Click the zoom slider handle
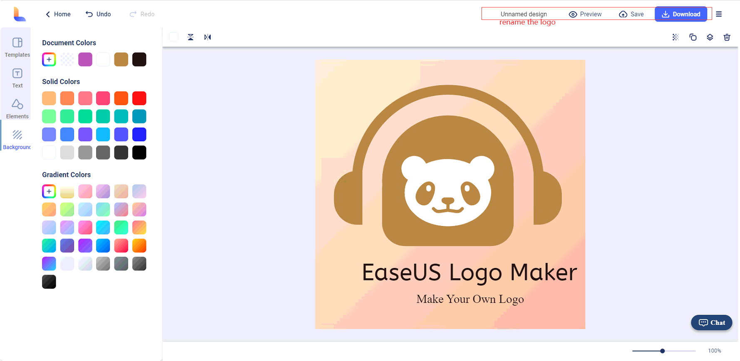The height and width of the screenshot is (361, 740). 663,351
